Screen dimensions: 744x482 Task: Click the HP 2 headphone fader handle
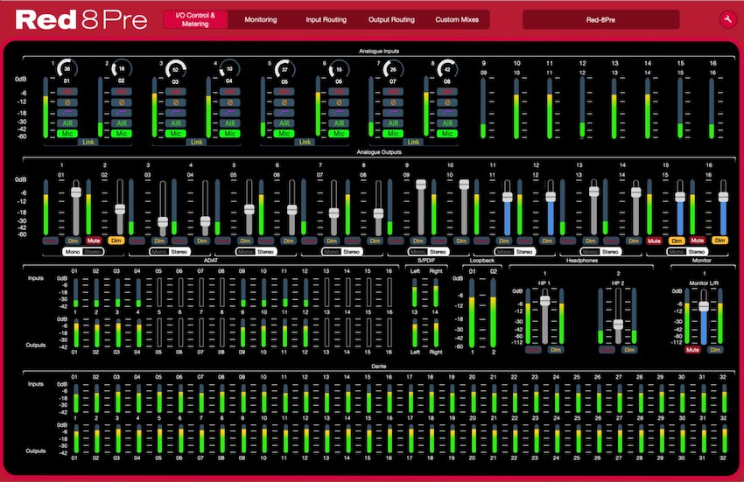[618, 325]
